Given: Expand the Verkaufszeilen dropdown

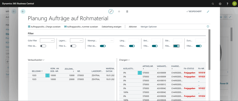Looking at the screenshot, I should pos(36,60).
